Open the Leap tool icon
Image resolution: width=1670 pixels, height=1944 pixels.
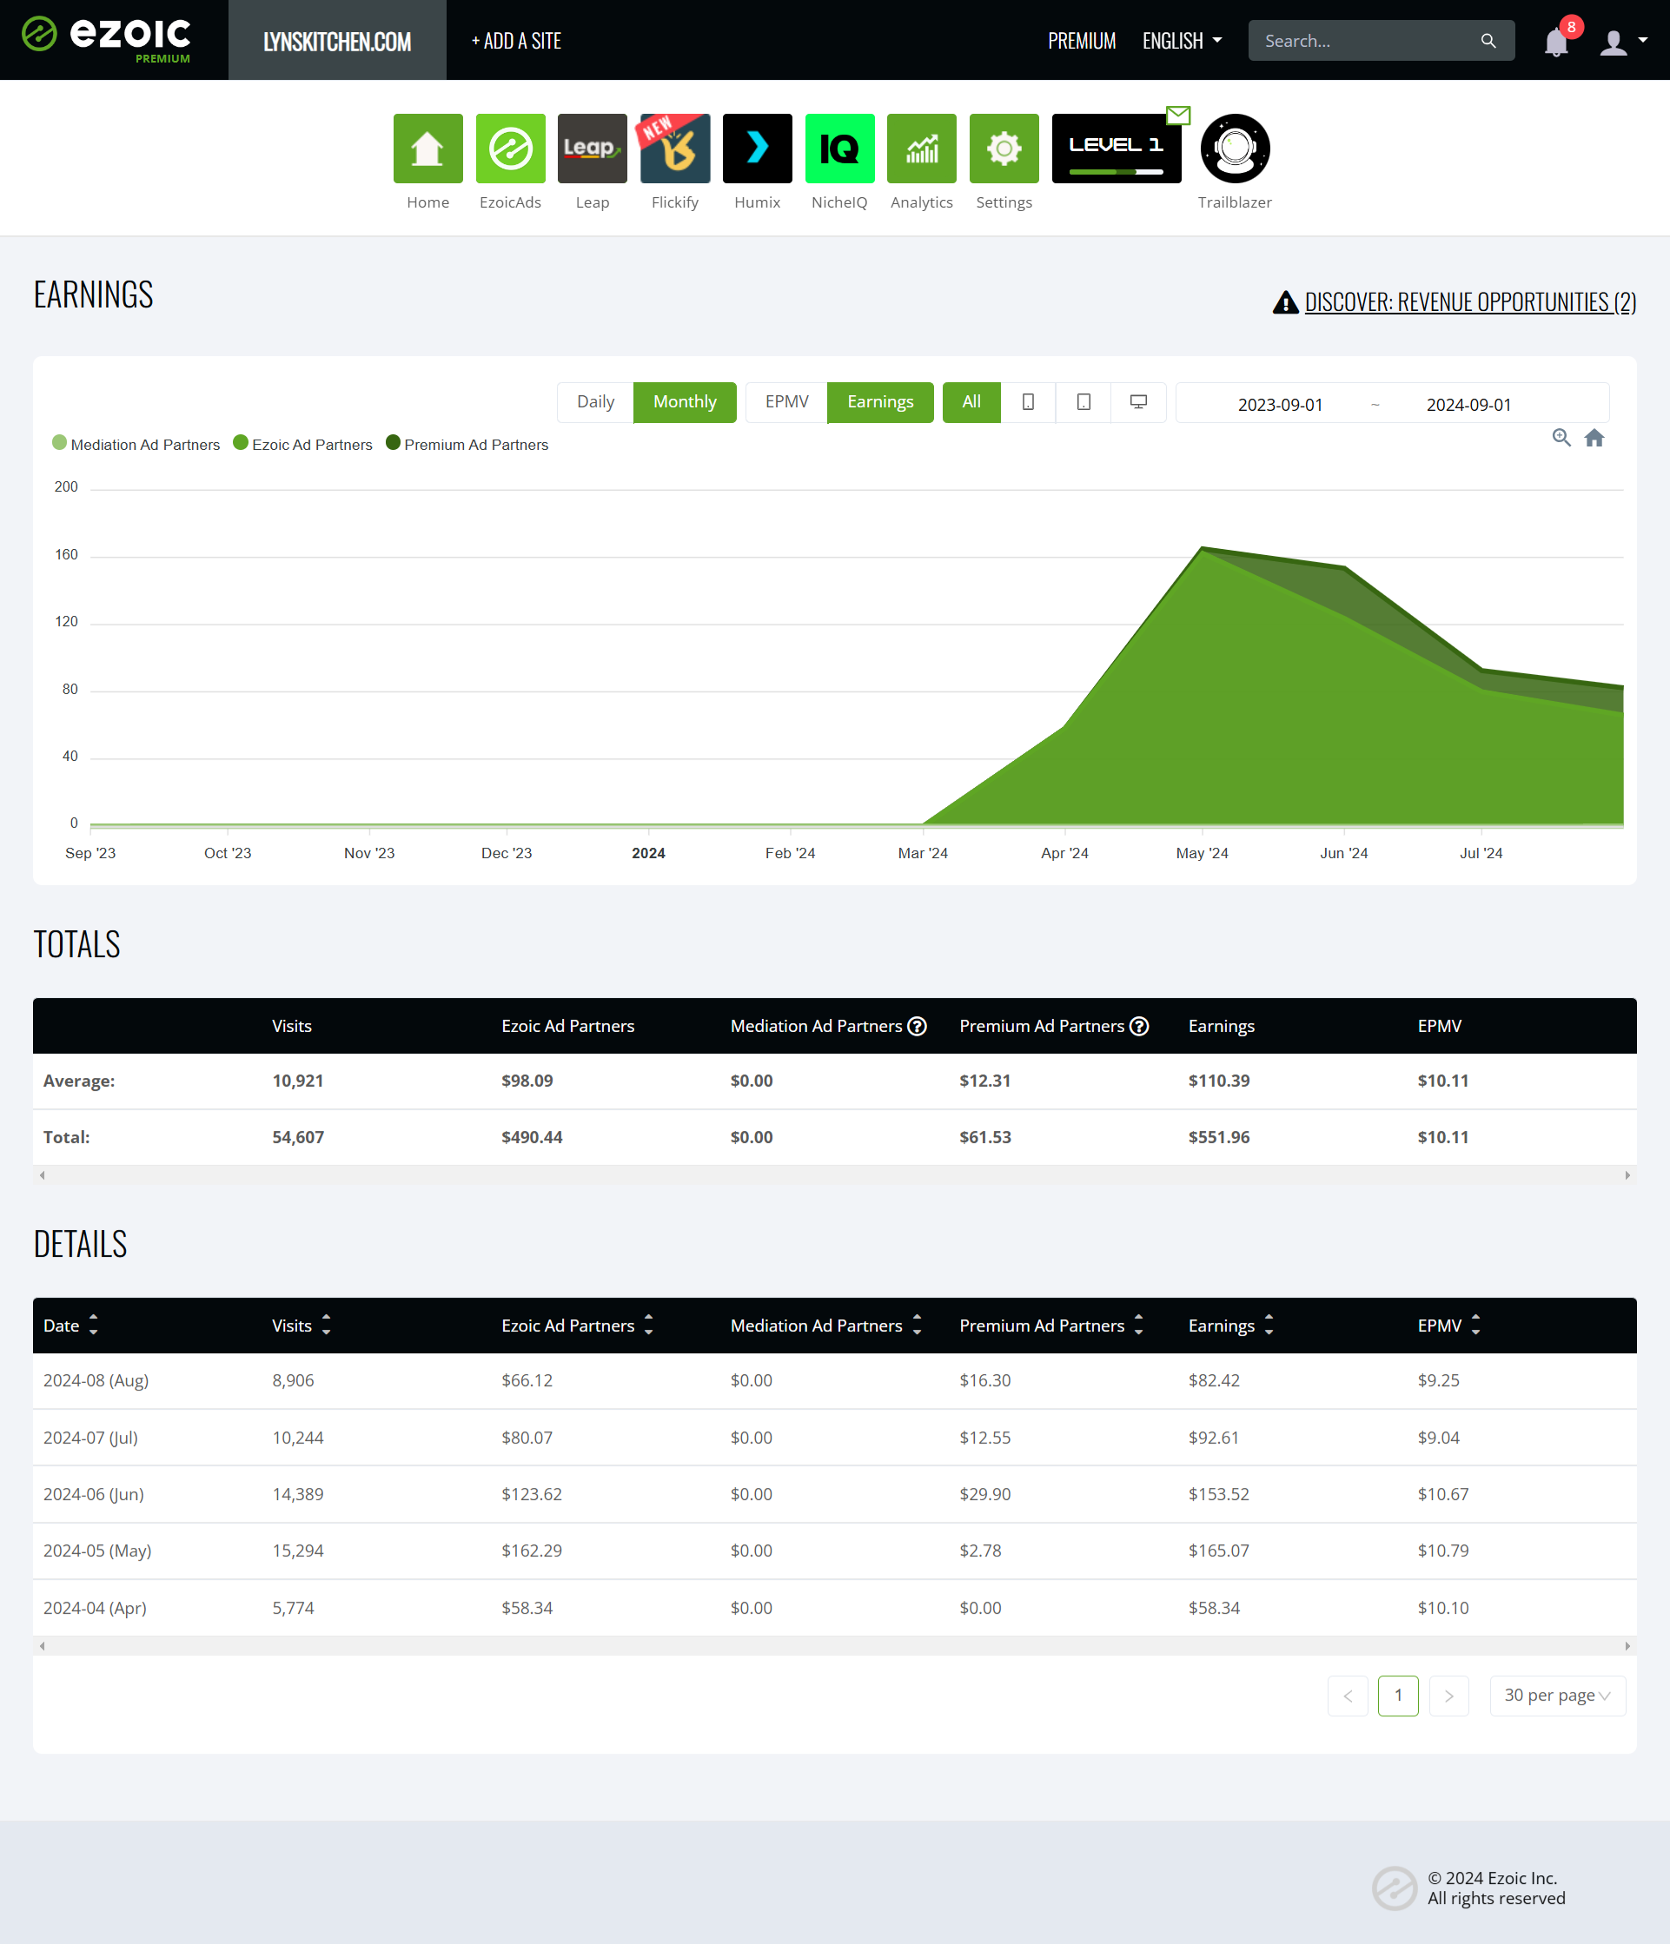[593, 149]
